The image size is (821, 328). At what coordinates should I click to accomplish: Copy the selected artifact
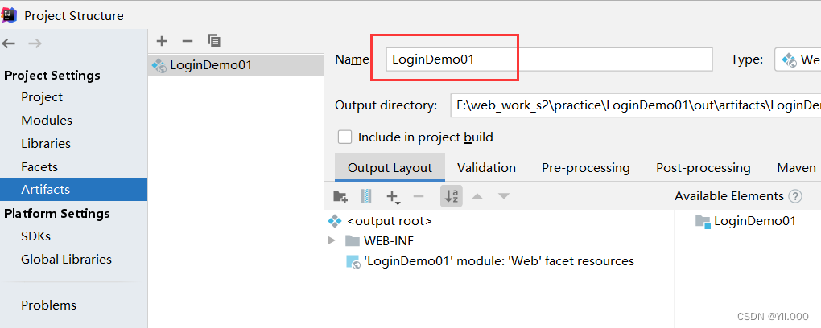213,41
